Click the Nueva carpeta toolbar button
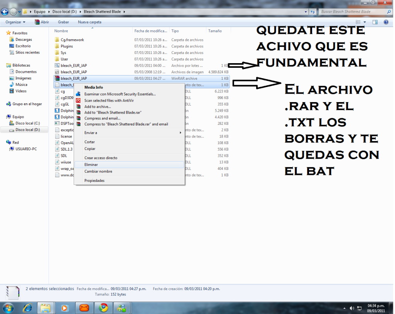Viewport: 395px width, 314px height. 89,22
